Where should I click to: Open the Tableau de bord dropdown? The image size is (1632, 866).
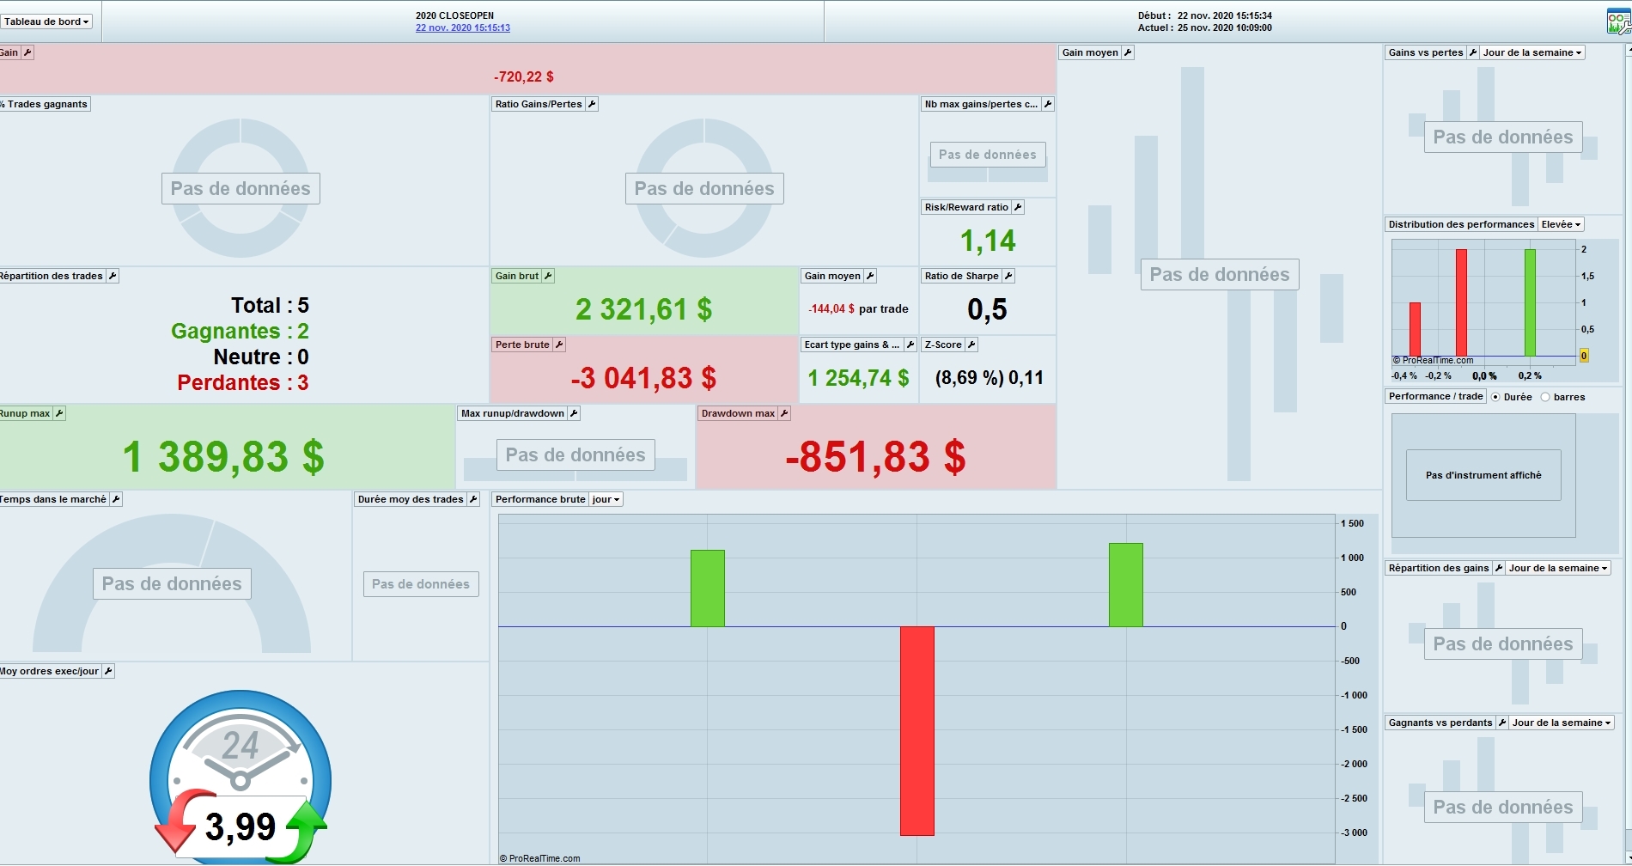click(47, 21)
